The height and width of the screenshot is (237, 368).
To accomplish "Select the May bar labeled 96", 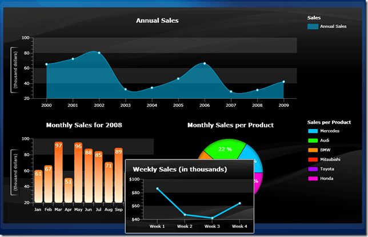I will coord(78,172).
